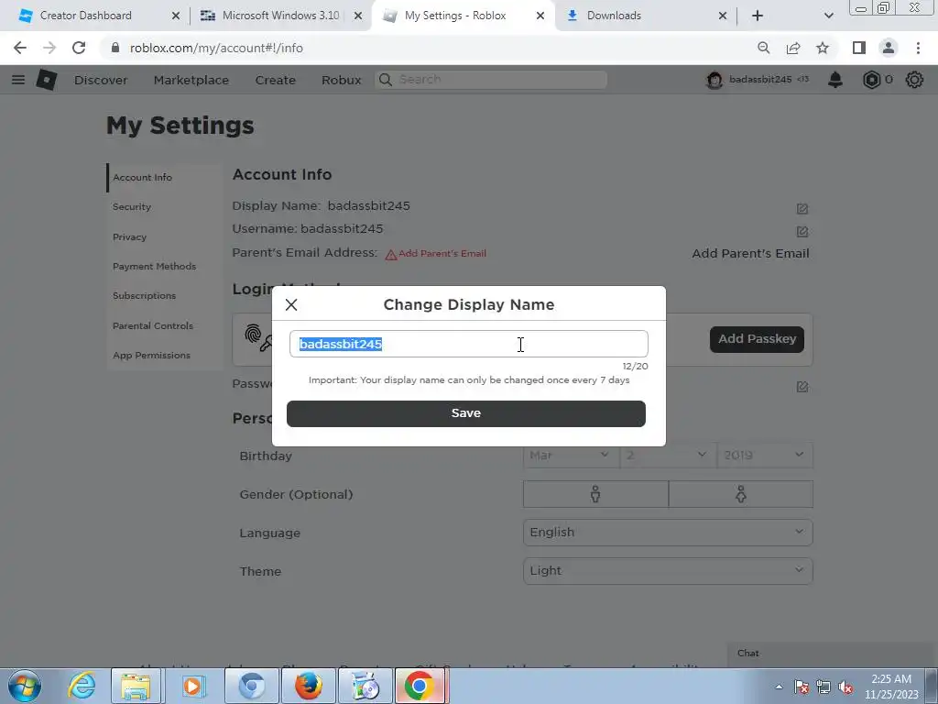Open the Robux page
938x704 pixels.
tap(341, 80)
